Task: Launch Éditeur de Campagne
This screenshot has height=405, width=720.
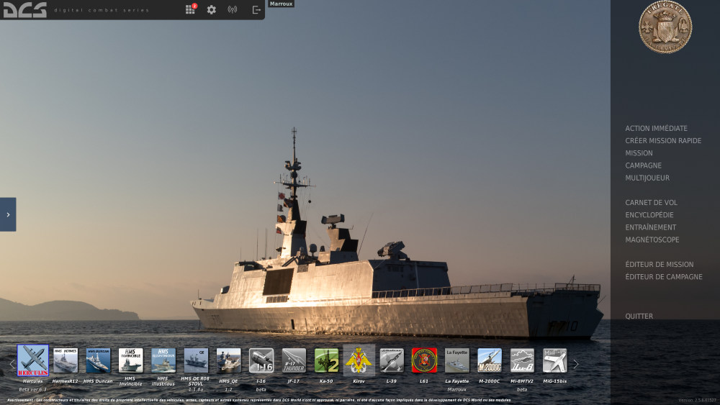Action: click(664, 277)
